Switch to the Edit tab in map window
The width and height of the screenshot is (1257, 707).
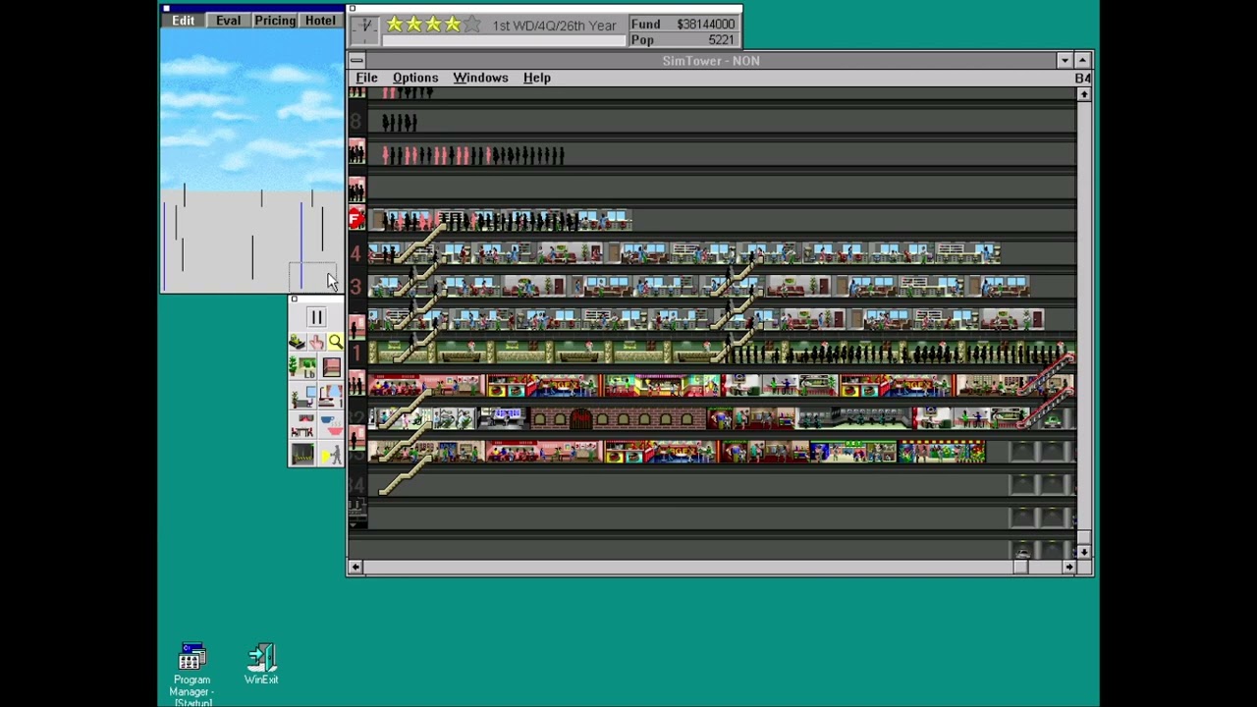click(184, 21)
